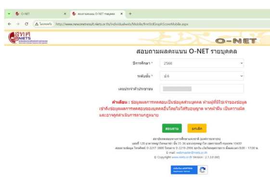Click the browser forward arrow
The width and height of the screenshot is (270, 196).
[18, 24]
